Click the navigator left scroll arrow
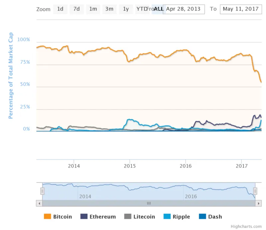 (39, 203)
